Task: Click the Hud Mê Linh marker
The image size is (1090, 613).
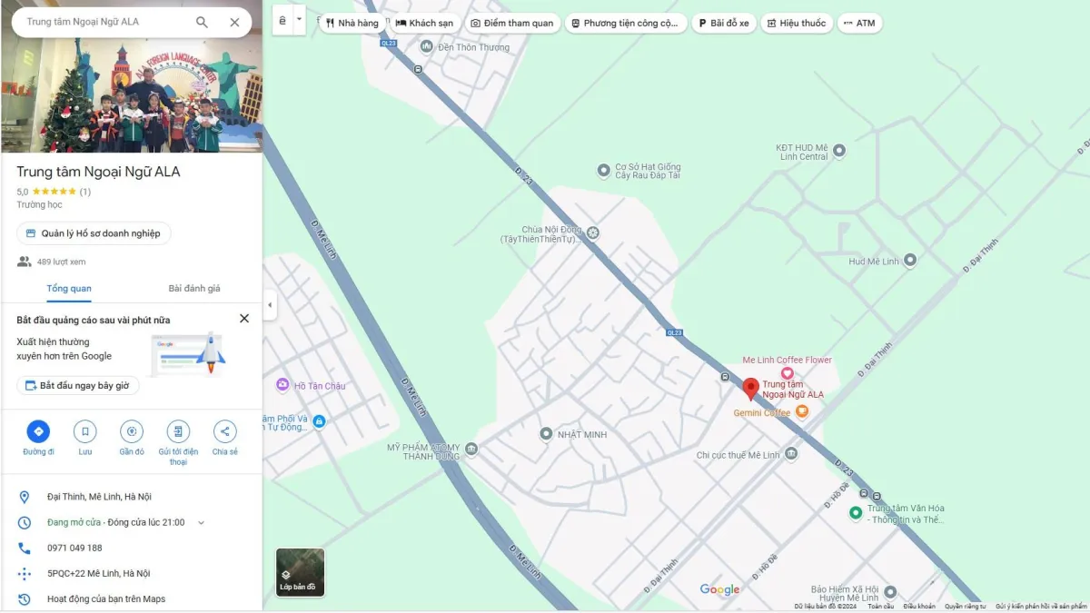Action: pos(909,261)
